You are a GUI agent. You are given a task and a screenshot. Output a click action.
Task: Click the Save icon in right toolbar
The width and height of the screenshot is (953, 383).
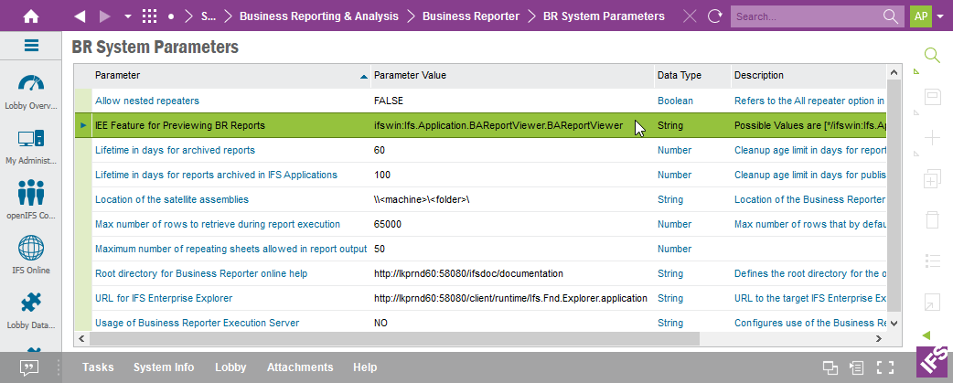point(932,97)
